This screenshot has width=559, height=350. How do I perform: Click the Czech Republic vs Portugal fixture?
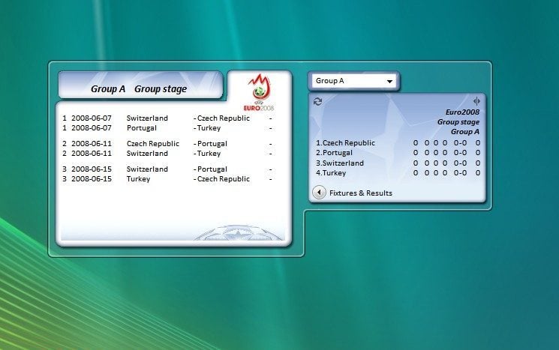point(167,144)
